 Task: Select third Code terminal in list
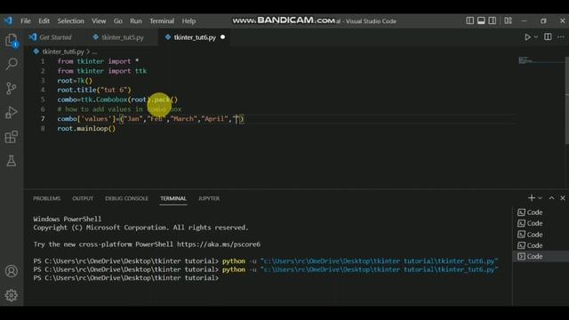point(541,235)
